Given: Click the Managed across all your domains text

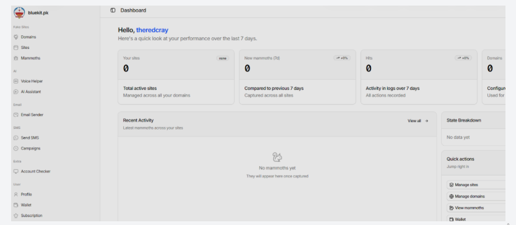Looking at the screenshot, I should click(157, 95).
